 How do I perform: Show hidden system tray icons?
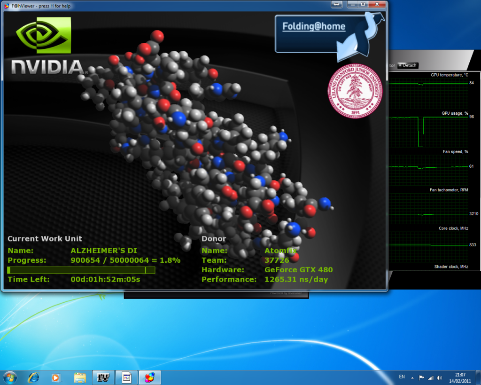pos(412,378)
